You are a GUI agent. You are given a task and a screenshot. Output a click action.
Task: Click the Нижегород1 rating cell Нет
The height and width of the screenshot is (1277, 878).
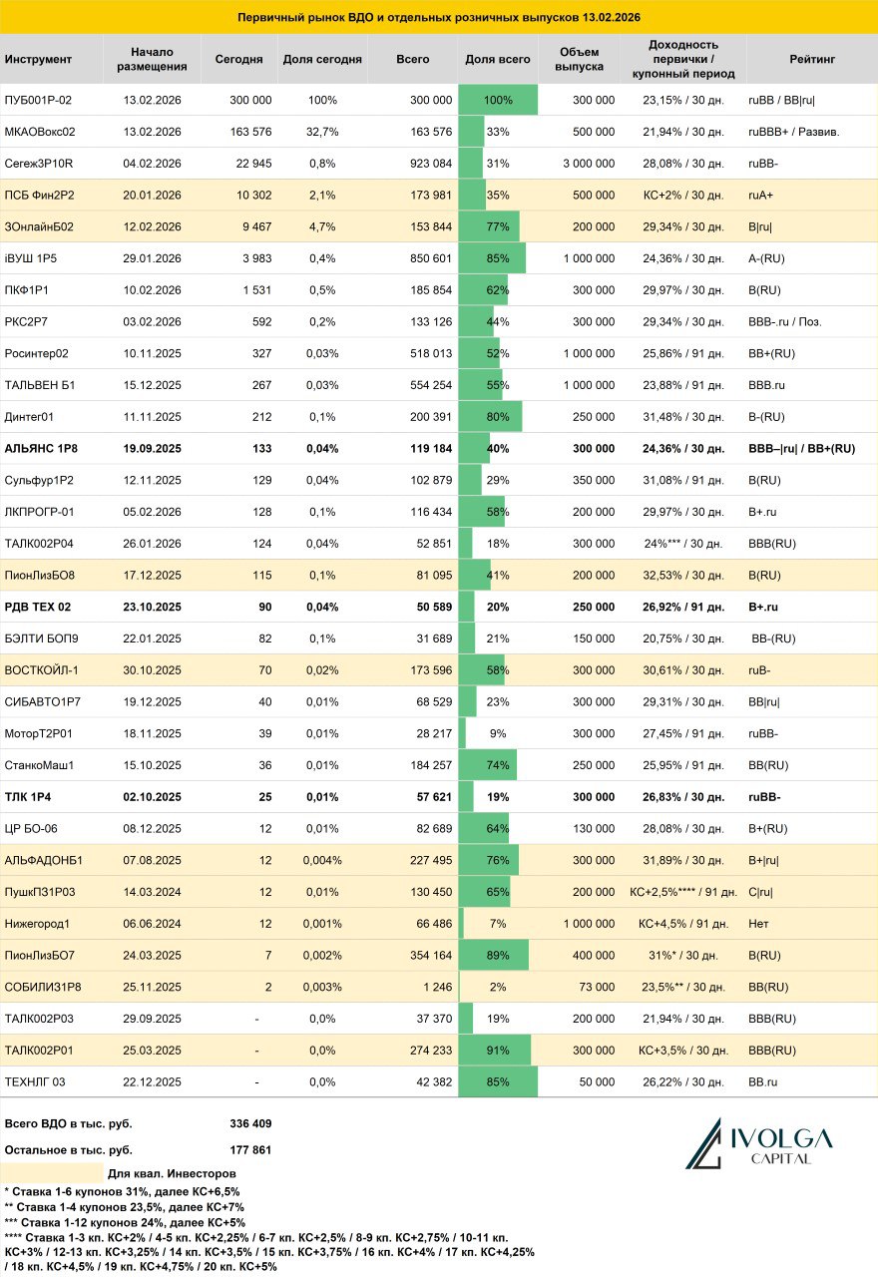pyautogui.click(x=757, y=924)
